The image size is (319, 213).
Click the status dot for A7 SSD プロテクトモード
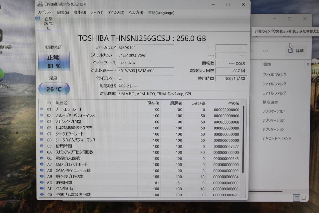click(41, 164)
